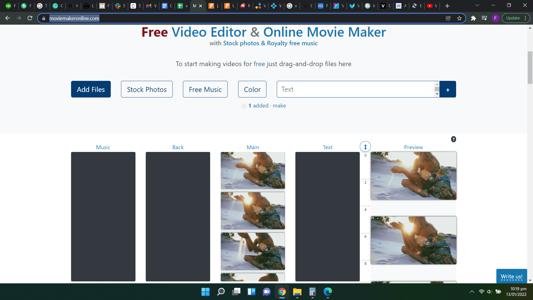Viewport: 533px width, 300px height.
Task: Click the Text panel icon
Action: point(328,146)
